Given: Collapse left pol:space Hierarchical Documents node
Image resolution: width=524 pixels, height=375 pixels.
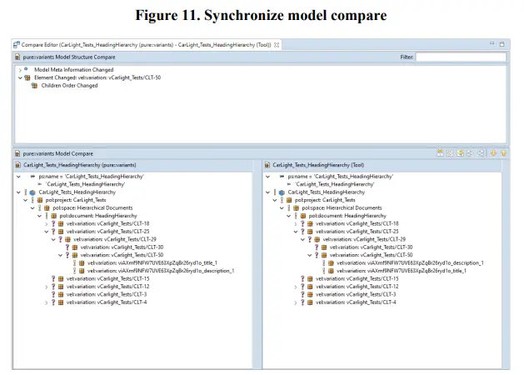Looking at the screenshot, I should pos(32,207).
